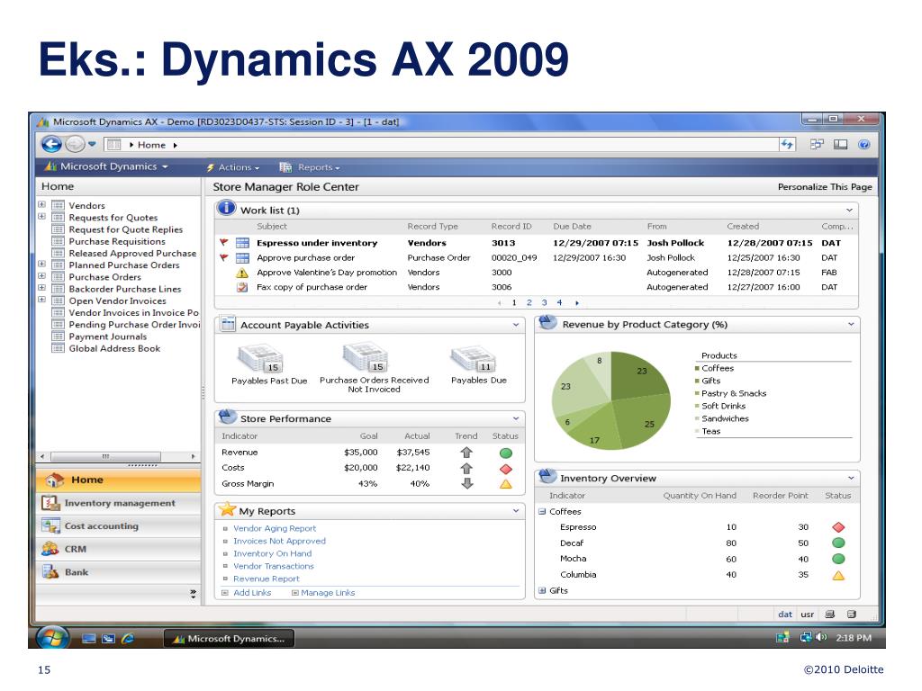Viewport: 922px width, 691px height.
Task: Expand the Gifts group in Inventory Overview
Action: click(x=541, y=590)
